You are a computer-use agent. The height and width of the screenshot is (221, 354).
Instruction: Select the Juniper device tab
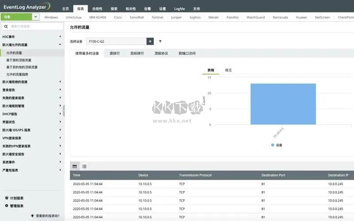pos(176,17)
